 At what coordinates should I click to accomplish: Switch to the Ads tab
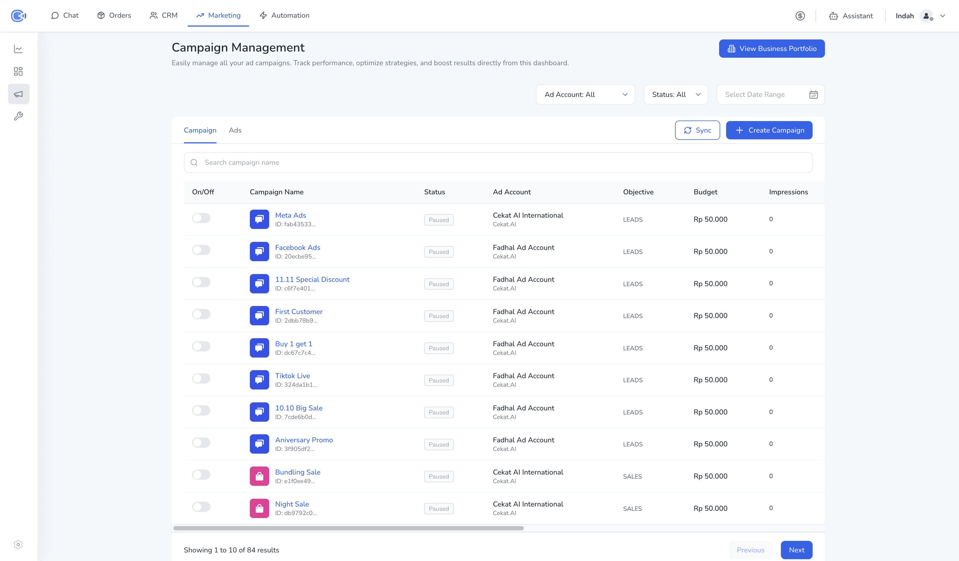point(235,130)
